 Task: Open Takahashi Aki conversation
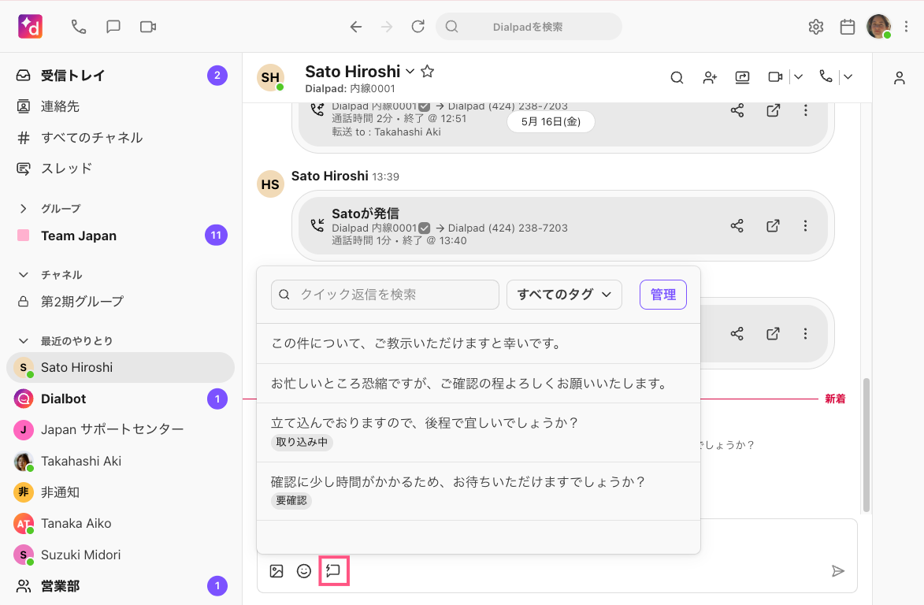pyautogui.click(x=121, y=461)
